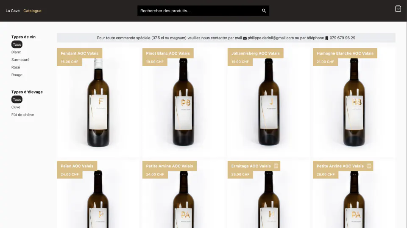This screenshot has height=228, width=407.
Task: Click the Païen 24.00 CHF price tag
Action: point(70,174)
